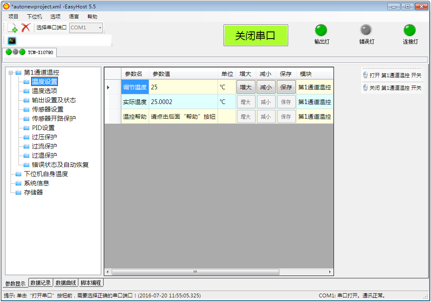
Task: Open the 下位机 menu
Action: pyautogui.click(x=34, y=17)
